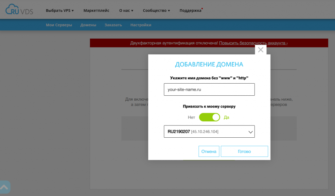The width and height of the screenshot is (335, 196).
Task: Open the Поддержка section
Action: tap(190, 10)
